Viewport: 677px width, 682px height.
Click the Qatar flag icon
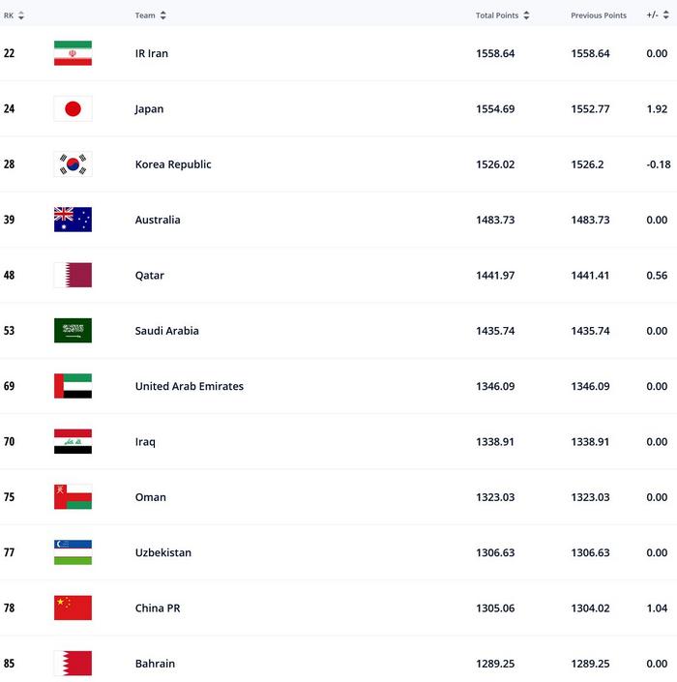point(73,276)
